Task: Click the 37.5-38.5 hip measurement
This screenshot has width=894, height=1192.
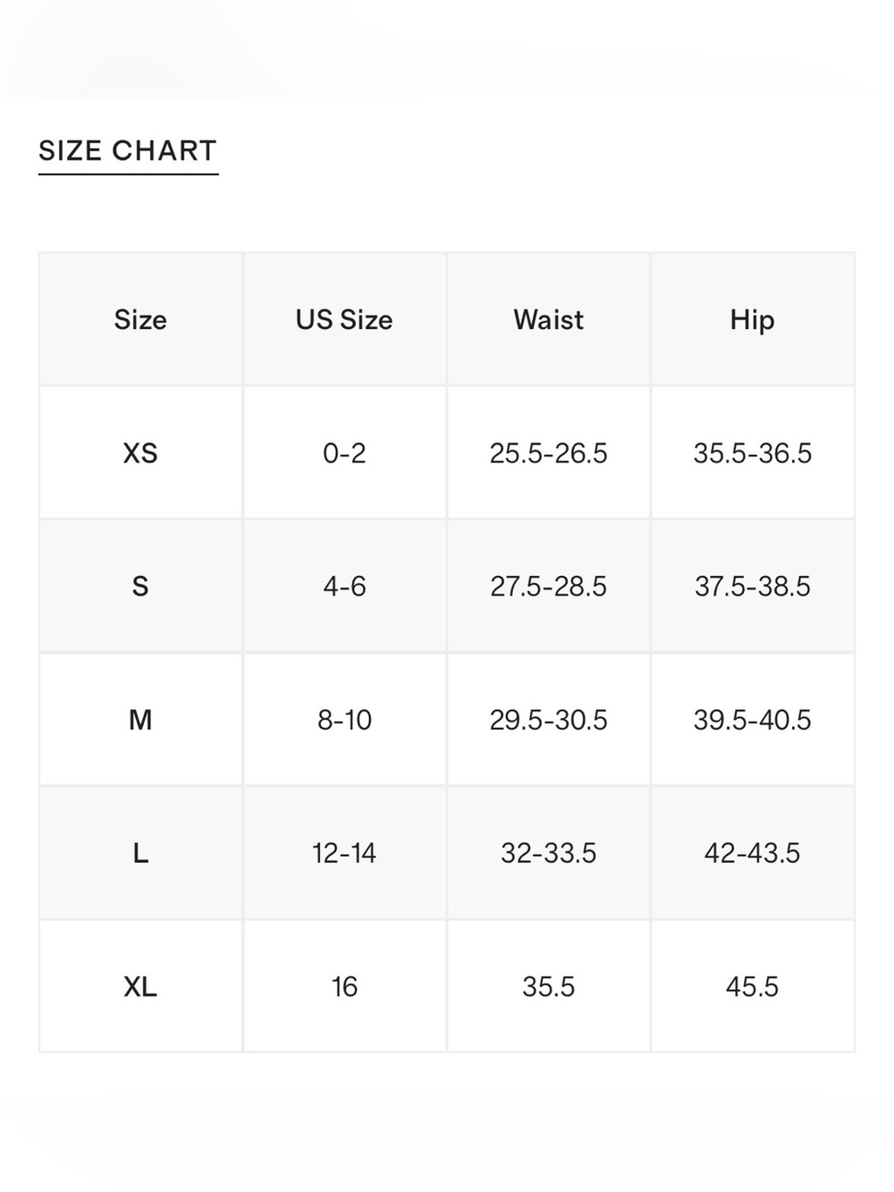Action: pos(752,586)
